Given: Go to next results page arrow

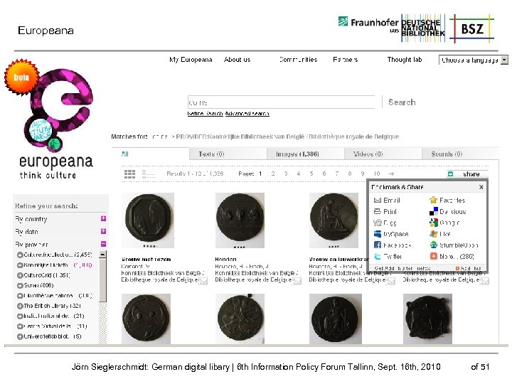Looking at the screenshot, I should click(x=391, y=174).
